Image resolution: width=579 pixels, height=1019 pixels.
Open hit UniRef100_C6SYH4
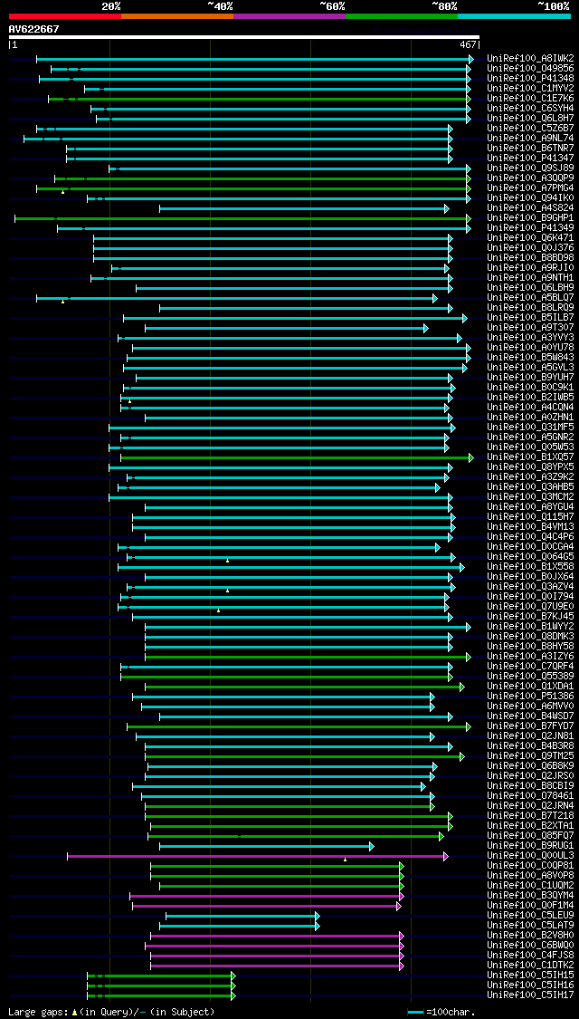530,109
